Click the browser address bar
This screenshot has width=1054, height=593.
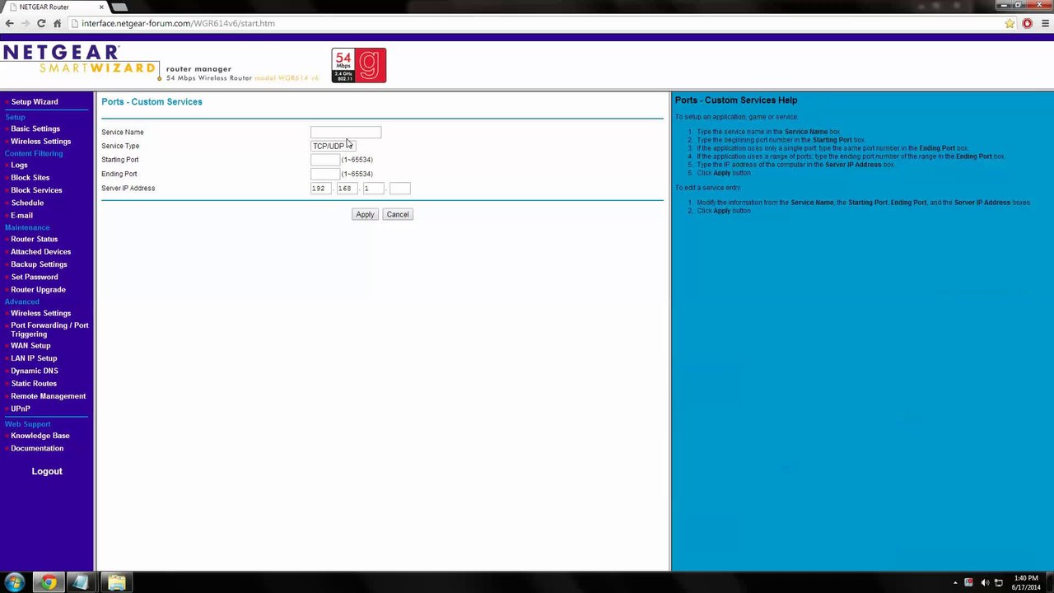click(x=535, y=23)
